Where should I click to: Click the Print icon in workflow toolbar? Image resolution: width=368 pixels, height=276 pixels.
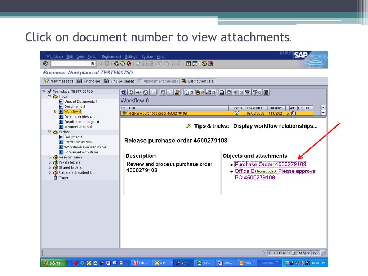[221, 92]
